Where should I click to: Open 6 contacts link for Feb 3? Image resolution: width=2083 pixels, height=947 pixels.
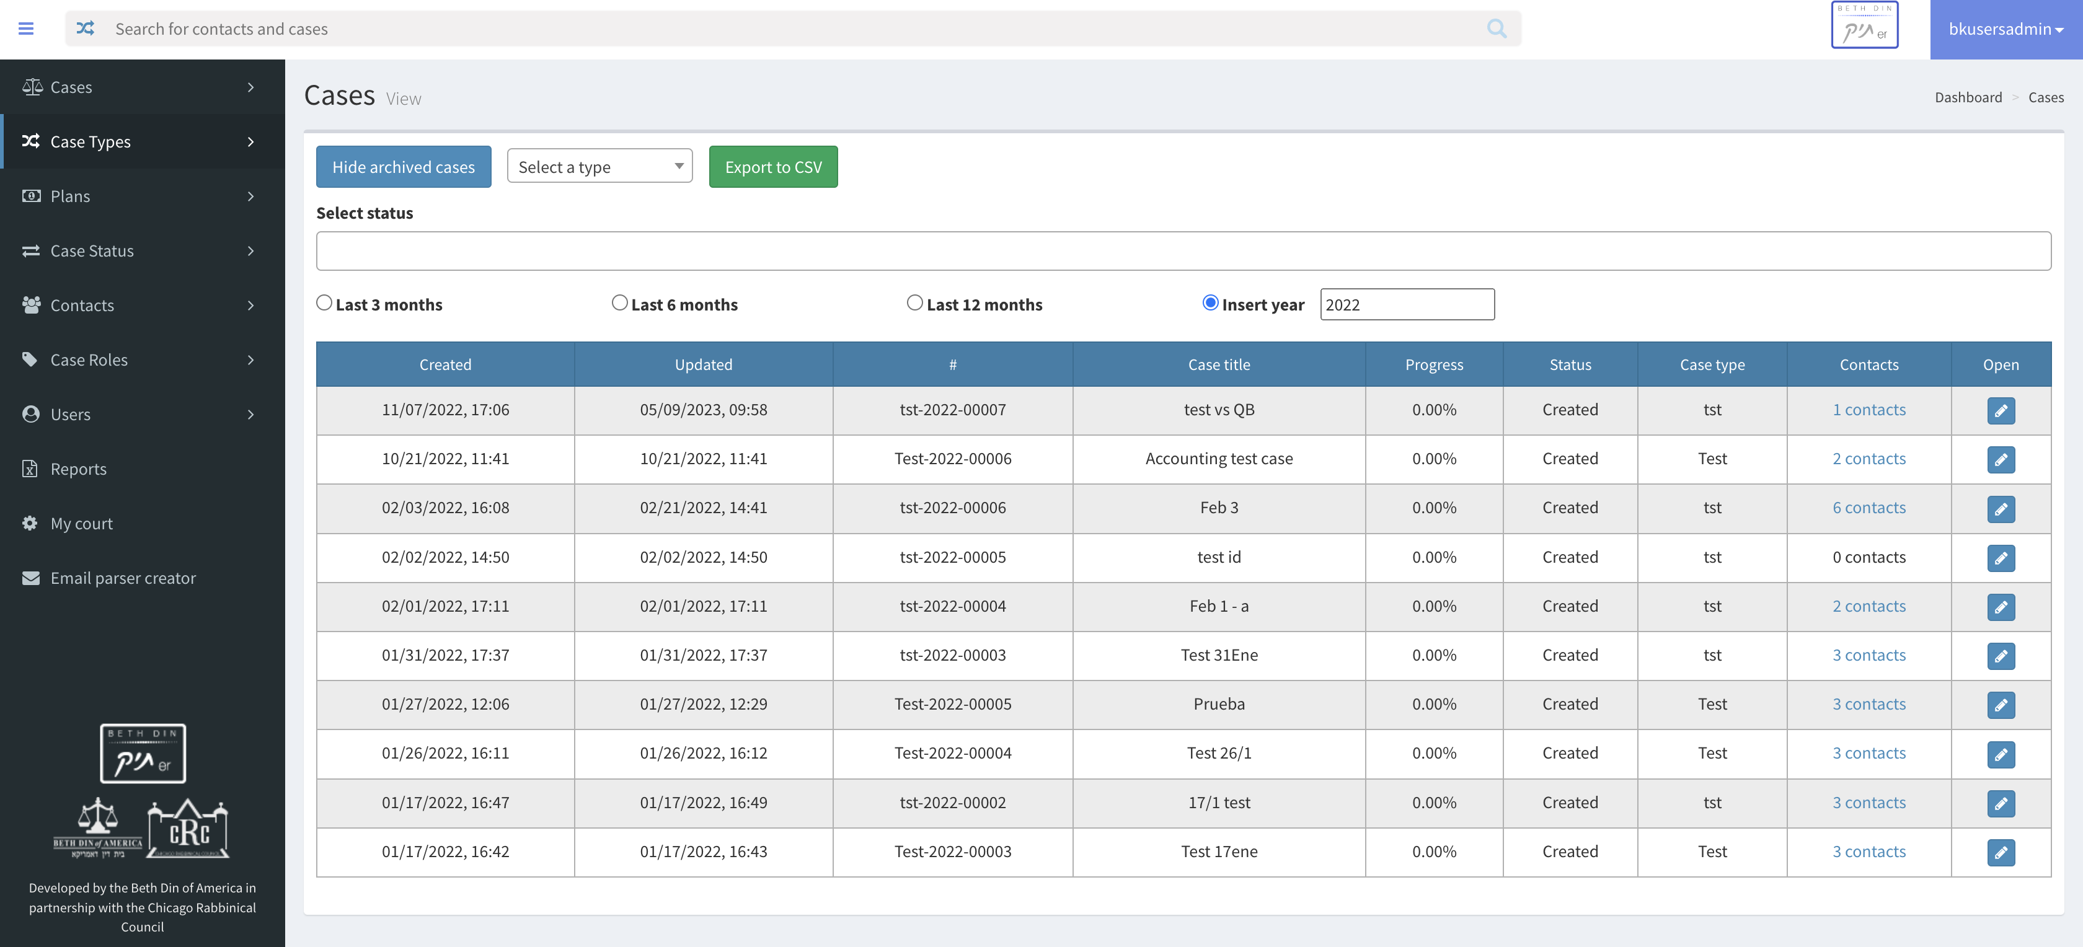pyautogui.click(x=1868, y=508)
